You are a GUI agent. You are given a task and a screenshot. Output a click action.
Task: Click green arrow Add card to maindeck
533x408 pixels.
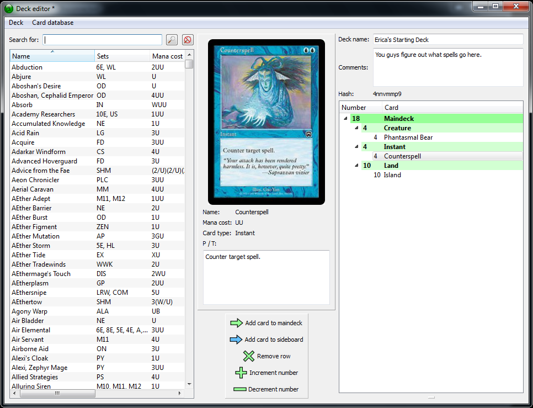pyautogui.click(x=236, y=323)
